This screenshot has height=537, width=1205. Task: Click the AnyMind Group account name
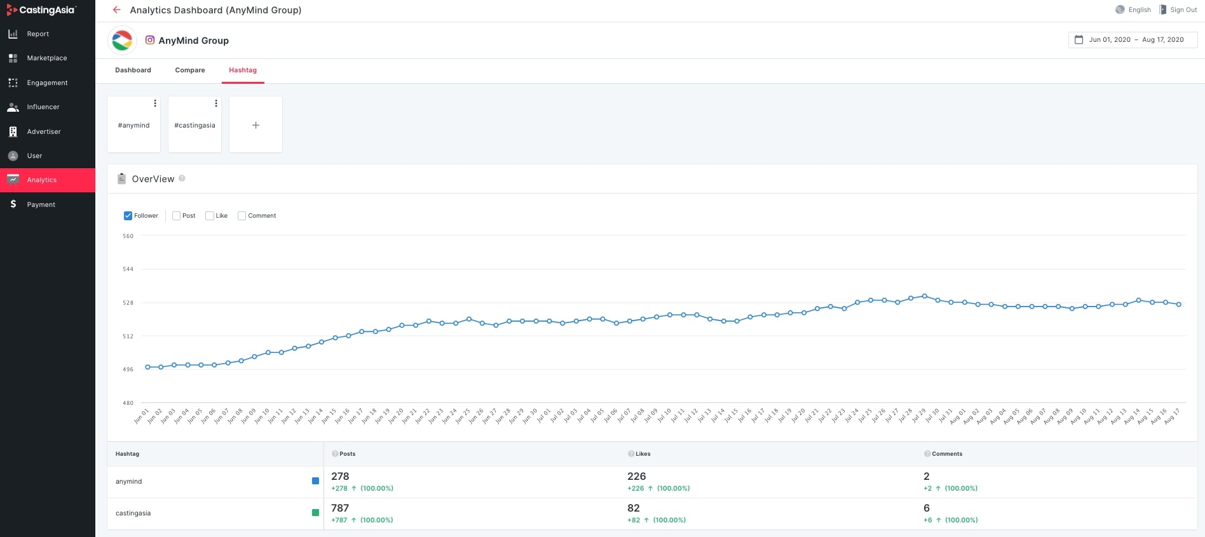(193, 40)
